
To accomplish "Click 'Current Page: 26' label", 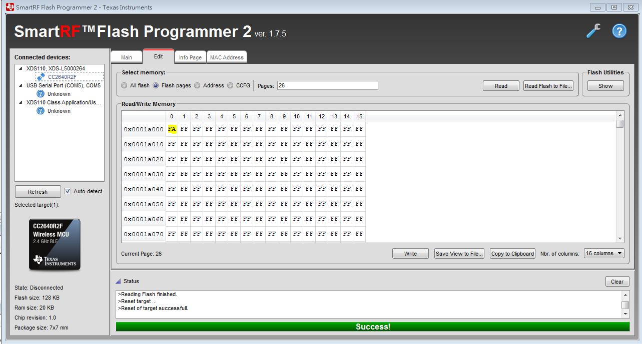I will [x=141, y=254].
